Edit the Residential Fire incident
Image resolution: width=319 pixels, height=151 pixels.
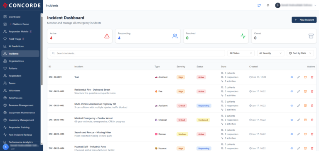(299, 91)
